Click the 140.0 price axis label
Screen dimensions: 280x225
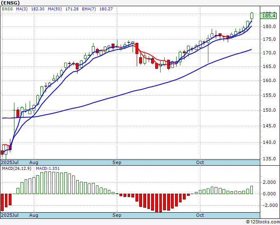269,142
